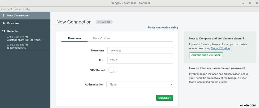The image size is (259, 108).
Task: Mark this connection with the FAVORITE star button
Action: [x=104, y=22]
